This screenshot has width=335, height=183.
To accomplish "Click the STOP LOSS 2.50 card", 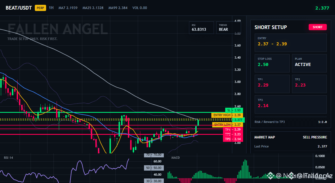I will coord(272,63).
